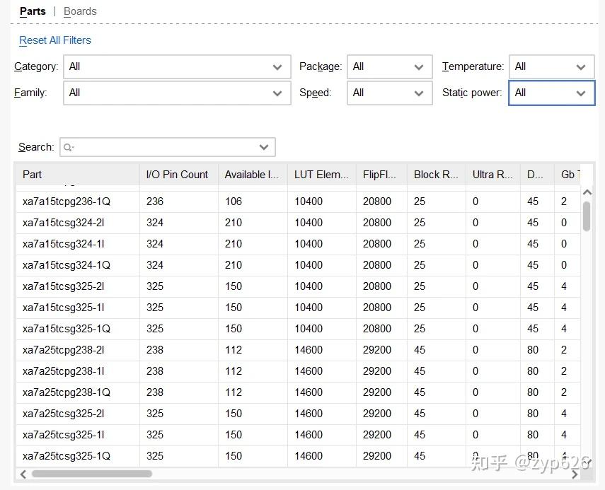This screenshot has width=605, height=490.
Task: Click the horizontal scroll left arrow
Action: pos(23,474)
